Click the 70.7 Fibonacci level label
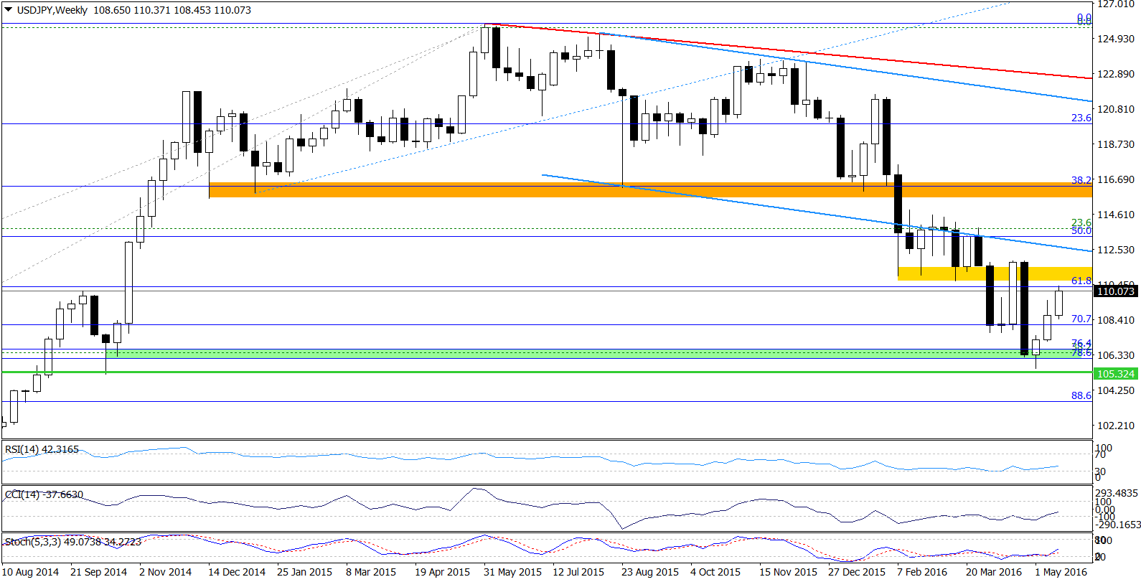 pyautogui.click(x=1081, y=319)
